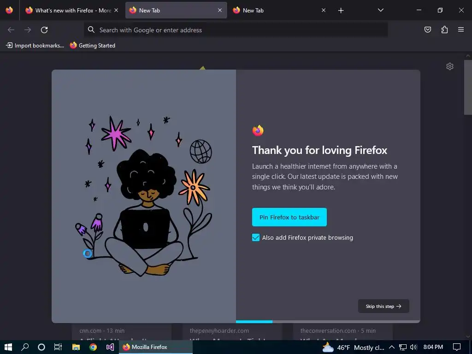Close the active New Tab
The height and width of the screenshot is (354, 472).
(x=220, y=10)
